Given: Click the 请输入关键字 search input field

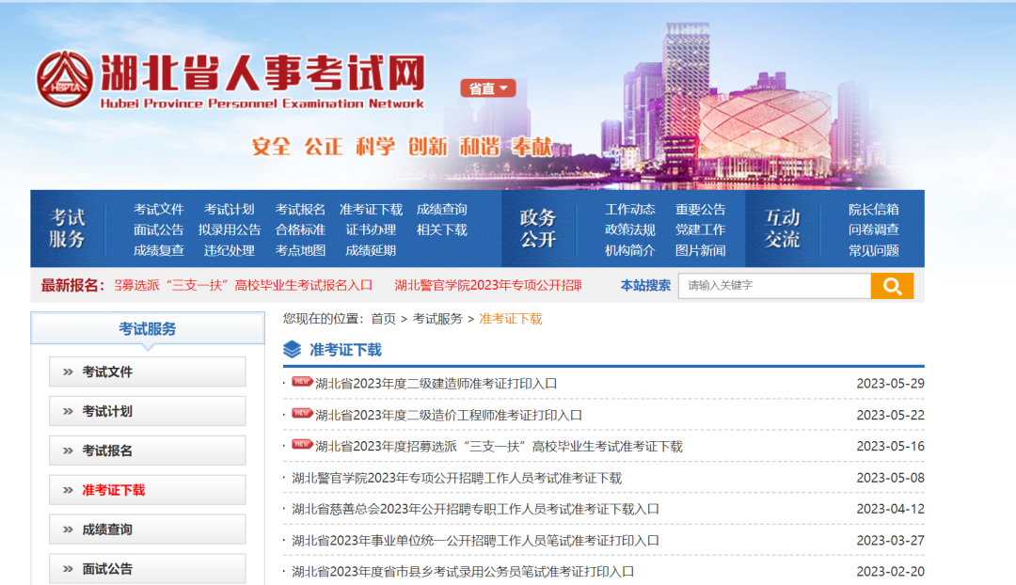Looking at the screenshot, I should [774, 285].
